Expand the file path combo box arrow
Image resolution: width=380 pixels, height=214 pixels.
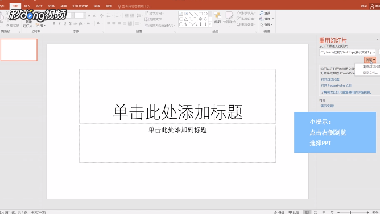pos(374,52)
